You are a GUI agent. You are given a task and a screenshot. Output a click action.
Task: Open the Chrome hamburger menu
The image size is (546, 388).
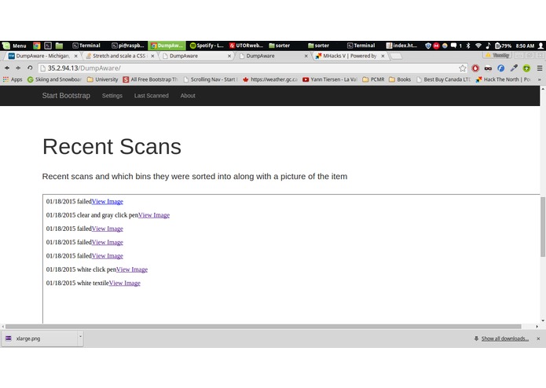coord(540,68)
